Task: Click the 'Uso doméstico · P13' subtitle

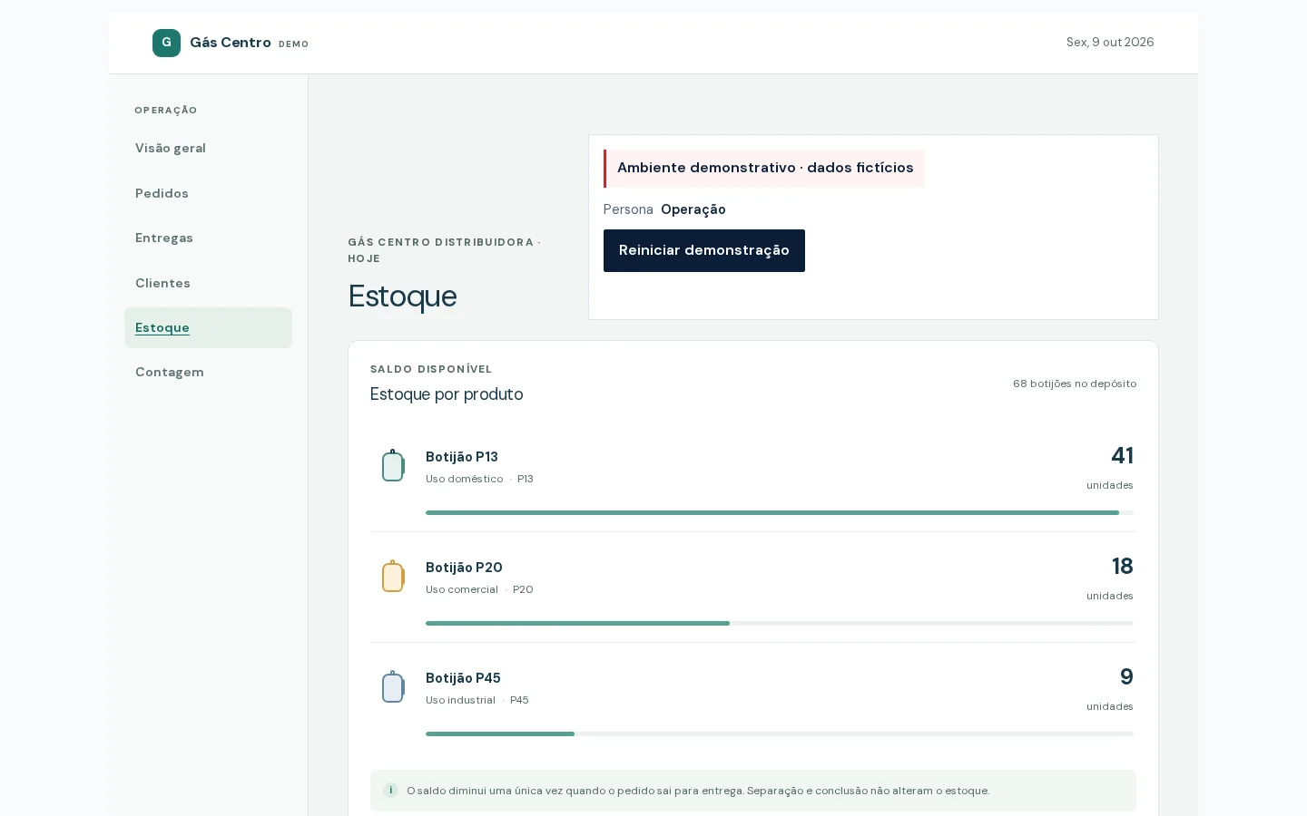Action: (x=479, y=479)
